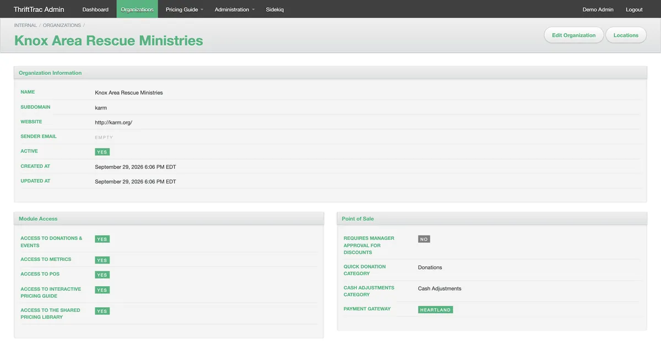Image resolution: width=661 pixels, height=344 pixels.
Task: Click the WEBSITE field label
Action: pos(31,122)
